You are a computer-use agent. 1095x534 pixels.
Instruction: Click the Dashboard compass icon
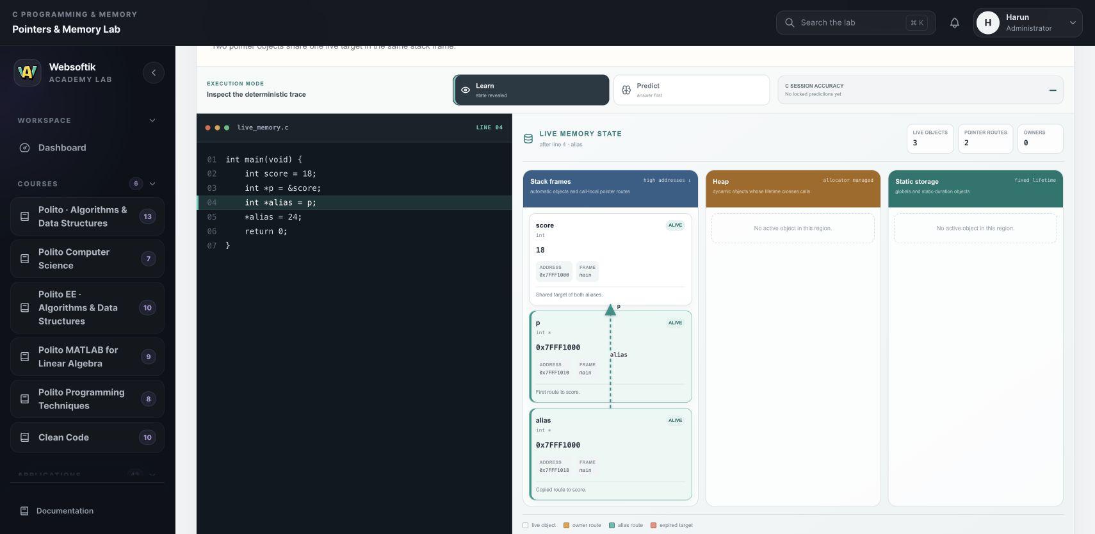[25, 148]
